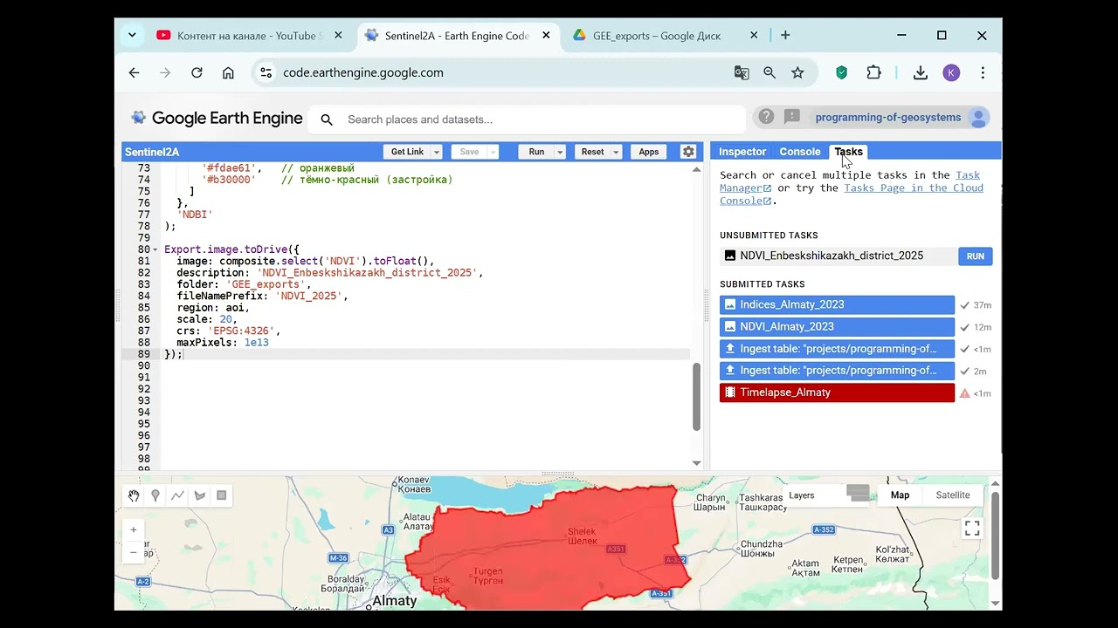Click the Google Earth Engine logo
Viewport: 1118px width, 628px height.
point(217,118)
